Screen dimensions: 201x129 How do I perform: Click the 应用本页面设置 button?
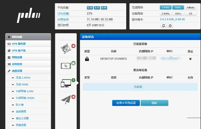coord(126,103)
